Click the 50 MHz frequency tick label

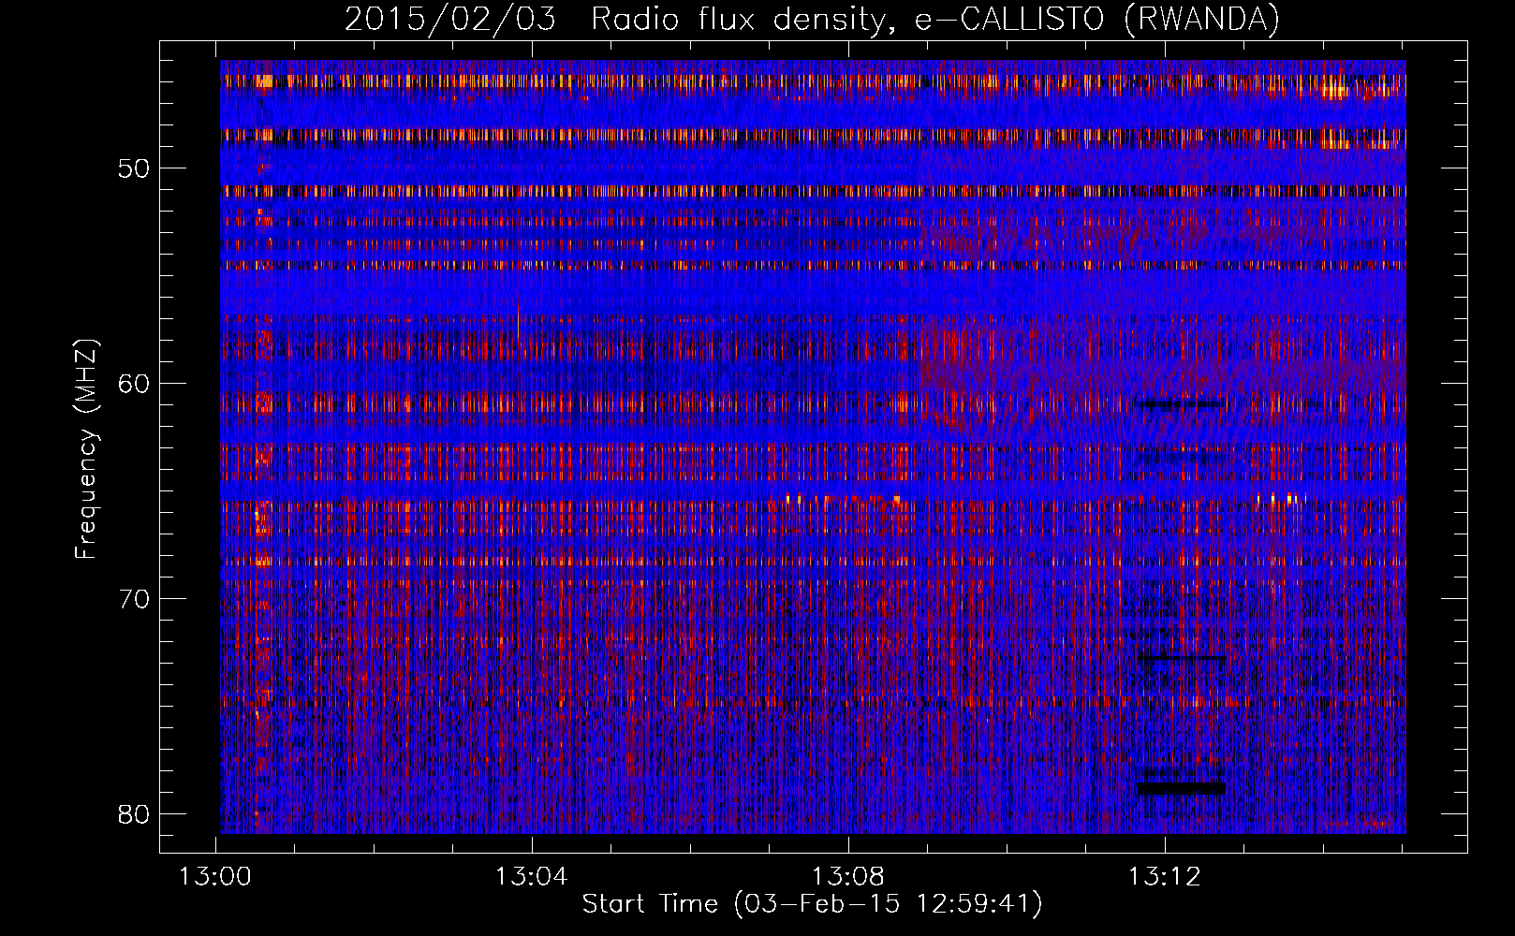click(x=135, y=168)
